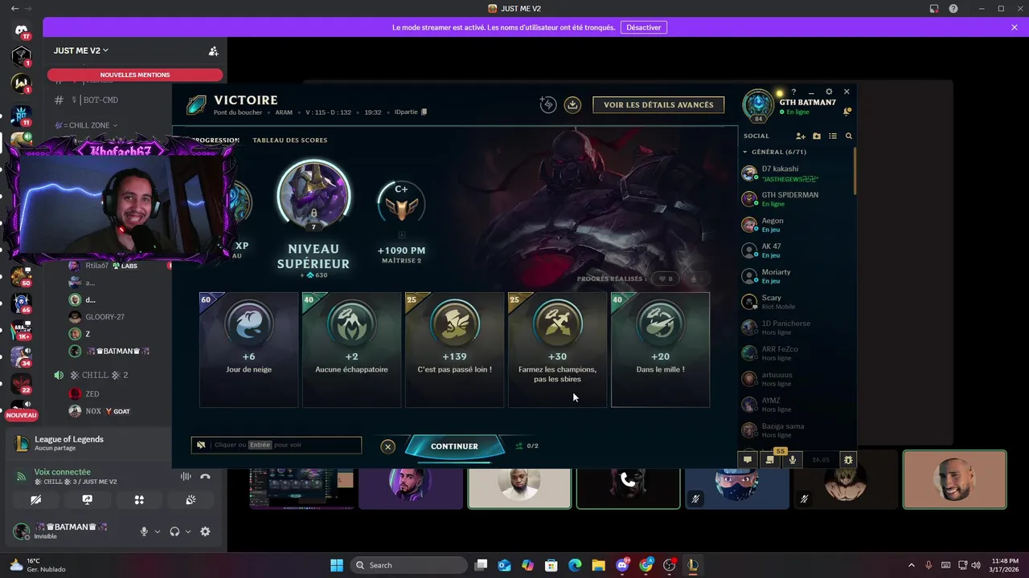1029x578 pixels.
Task: Select the Jour de neige challenge card
Action: click(x=249, y=350)
